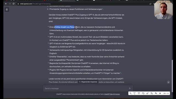Click the second floating toolbar icon with lines
Viewport: 176px width, 99px height.
134,93
